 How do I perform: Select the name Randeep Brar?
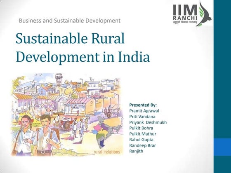pos(142,145)
